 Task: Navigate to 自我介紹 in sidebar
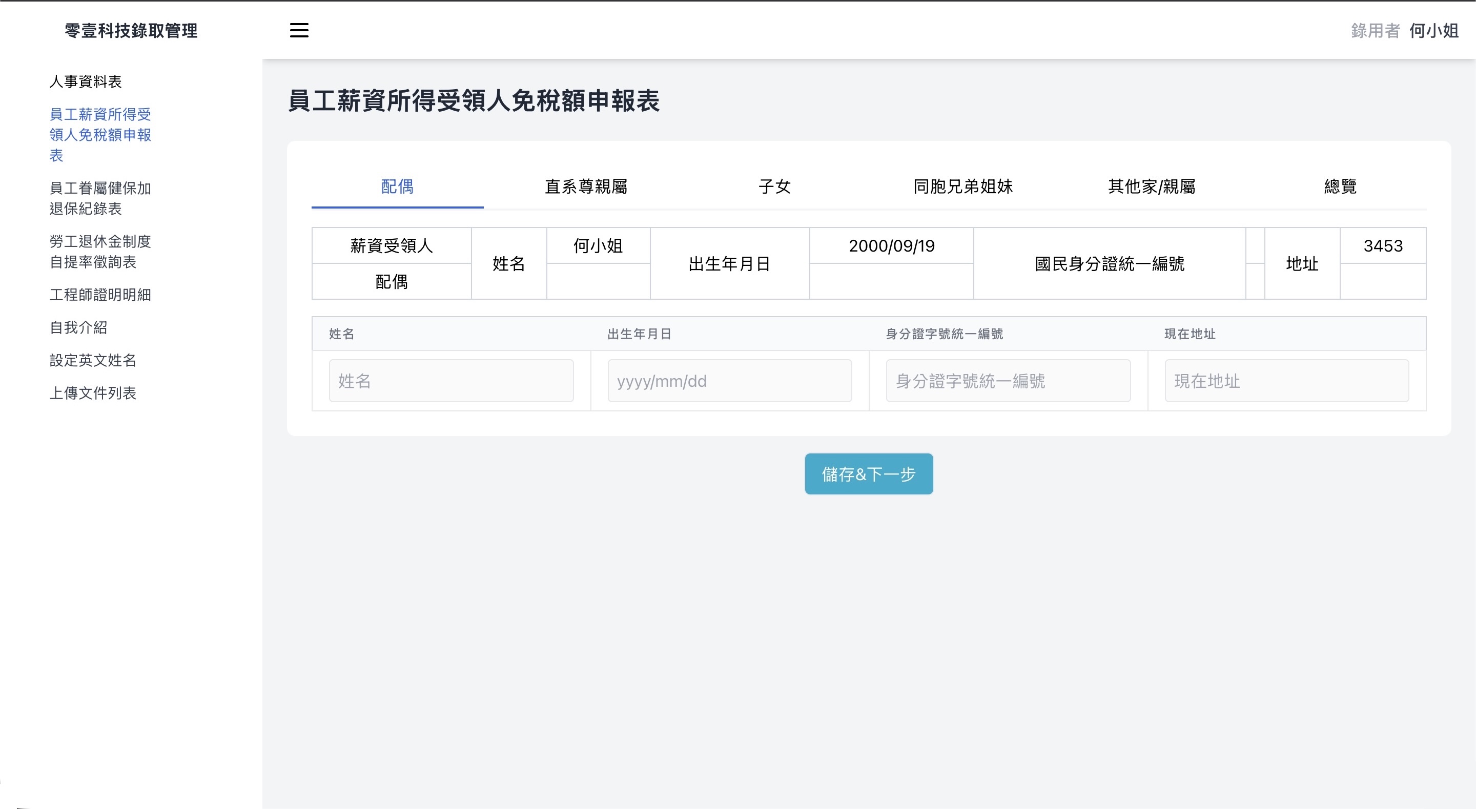click(78, 327)
